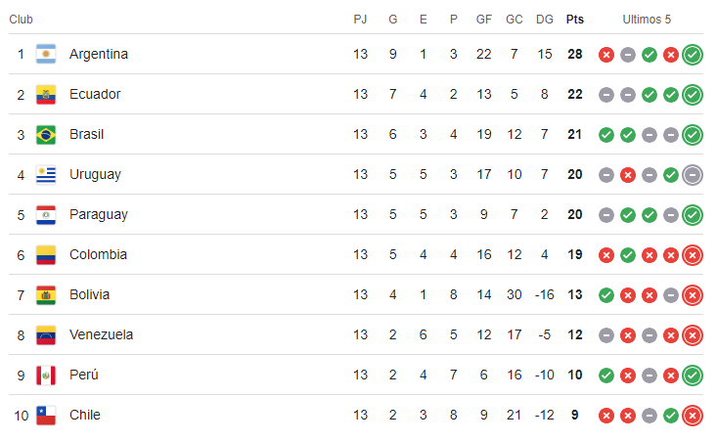Click the Chile flag icon
The width and height of the screenshot is (717, 442).
pos(46,416)
